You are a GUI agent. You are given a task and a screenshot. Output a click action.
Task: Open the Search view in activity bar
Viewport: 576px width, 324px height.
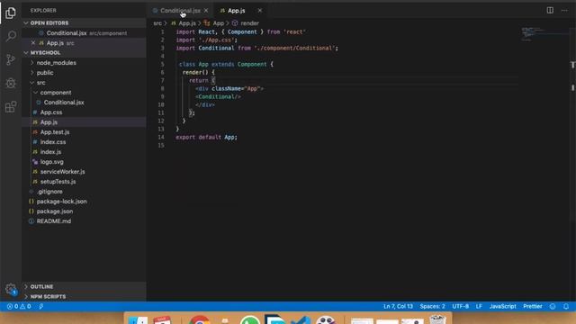click(x=11, y=36)
